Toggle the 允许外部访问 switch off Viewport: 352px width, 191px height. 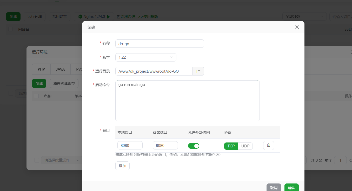[x=194, y=146]
